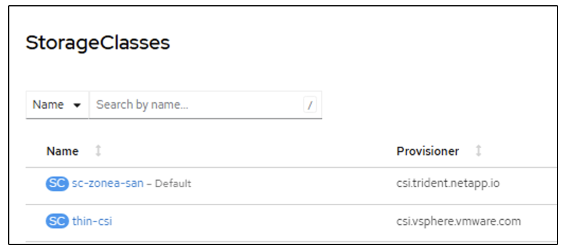Image resolution: width=565 pixels, height=249 pixels.
Task: Click the csi.vsphere.vmware.com provisioner cell
Action: (459, 222)
